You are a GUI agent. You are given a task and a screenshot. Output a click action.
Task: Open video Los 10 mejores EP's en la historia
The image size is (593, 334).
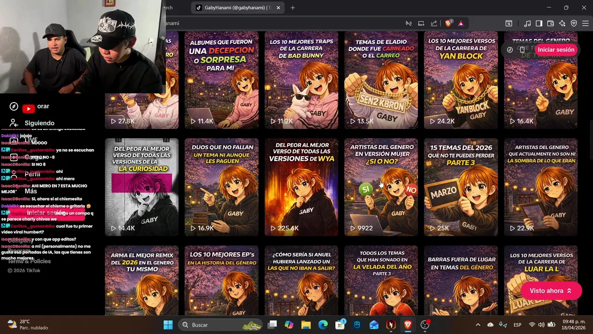click(221, 281)
